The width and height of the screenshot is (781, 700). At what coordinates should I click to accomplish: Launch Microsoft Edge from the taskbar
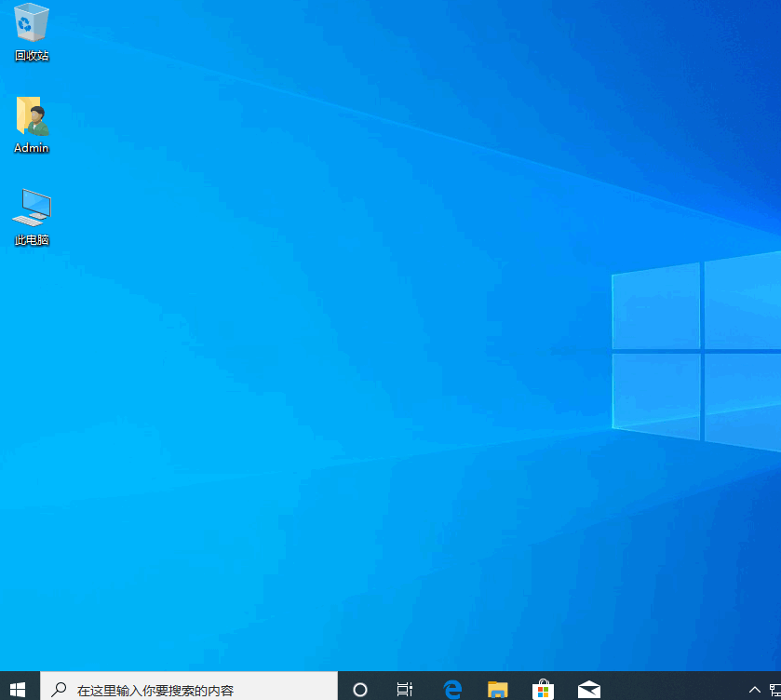pos(452,690)
